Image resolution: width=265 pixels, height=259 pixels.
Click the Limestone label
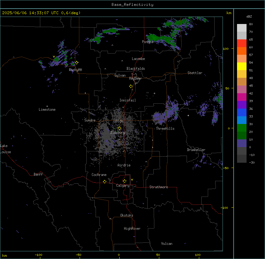coord(47,110)
